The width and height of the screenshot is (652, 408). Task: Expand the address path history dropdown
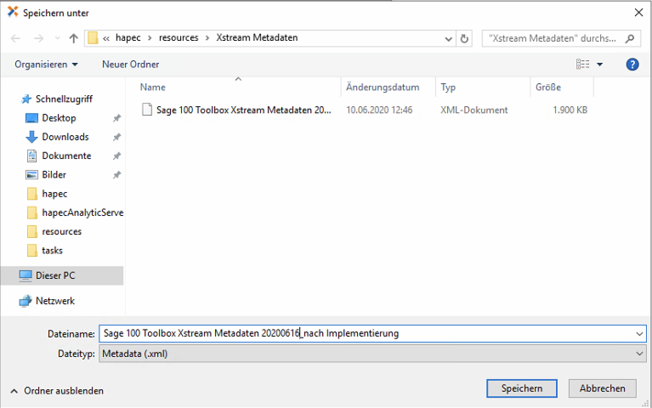448,39
